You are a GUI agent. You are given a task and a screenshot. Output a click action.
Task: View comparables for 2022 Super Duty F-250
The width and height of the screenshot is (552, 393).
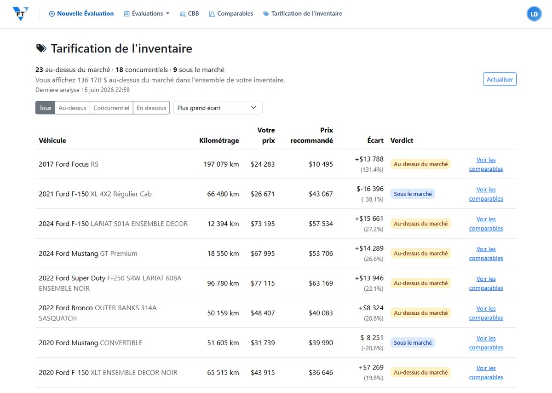pos(486,283)
